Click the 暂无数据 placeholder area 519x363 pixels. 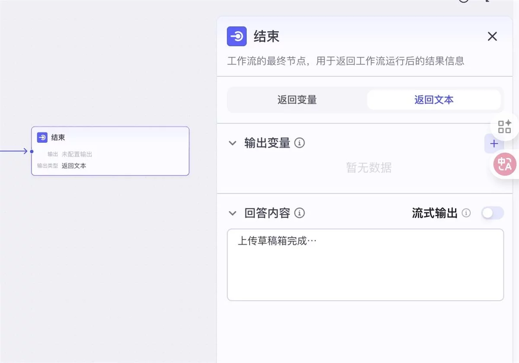pos(368,168)
